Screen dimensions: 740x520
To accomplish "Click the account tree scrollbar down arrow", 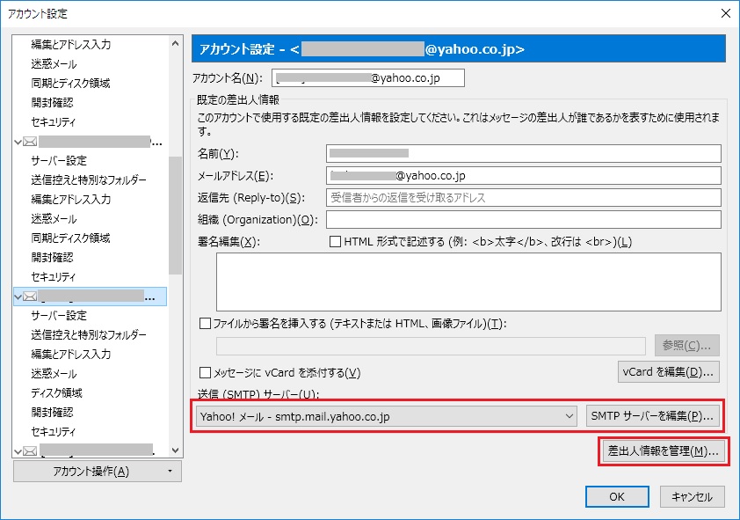I will click(x=175, y=450).
